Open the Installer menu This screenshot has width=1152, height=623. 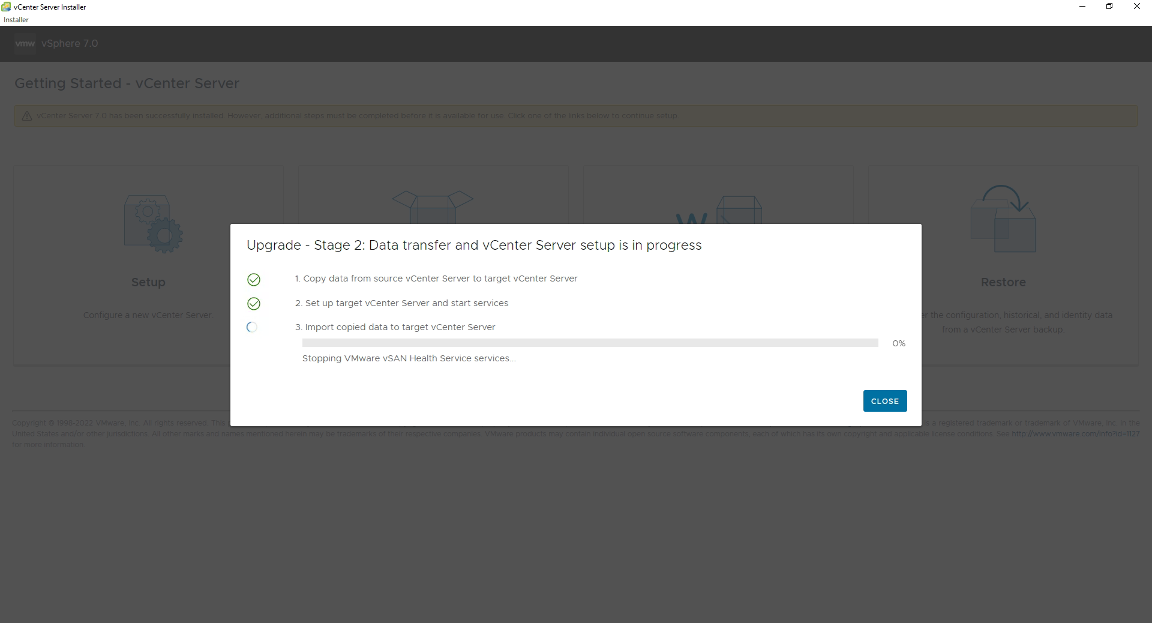tap(16, 20)
